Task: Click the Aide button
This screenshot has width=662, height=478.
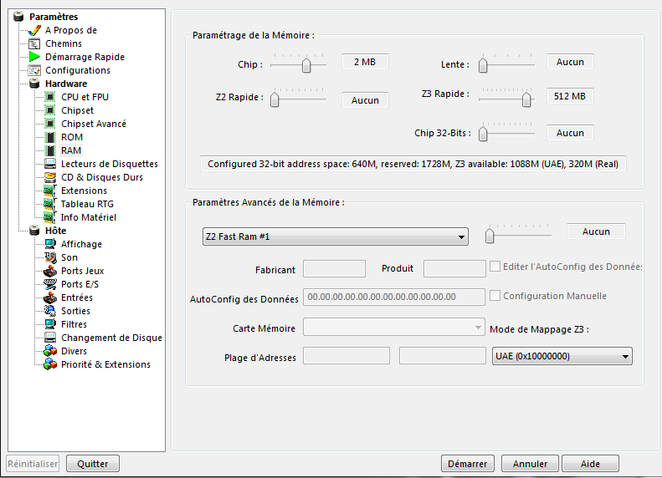Action: click(x=590, y=464)
